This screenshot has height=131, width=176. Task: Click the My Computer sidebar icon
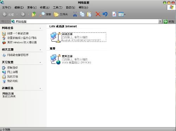pos(4,81)
